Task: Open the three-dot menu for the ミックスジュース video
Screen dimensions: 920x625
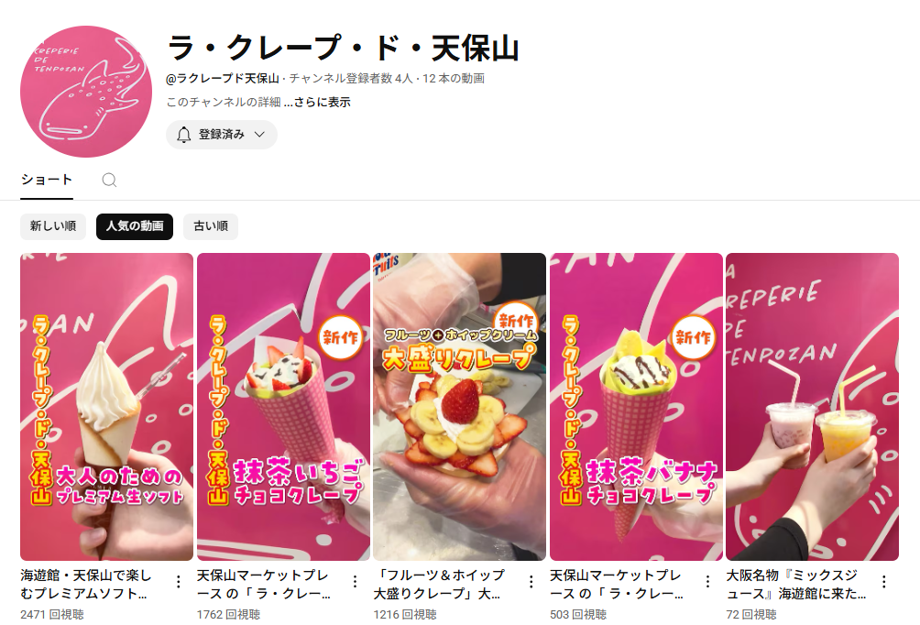Action: [884, 582]
